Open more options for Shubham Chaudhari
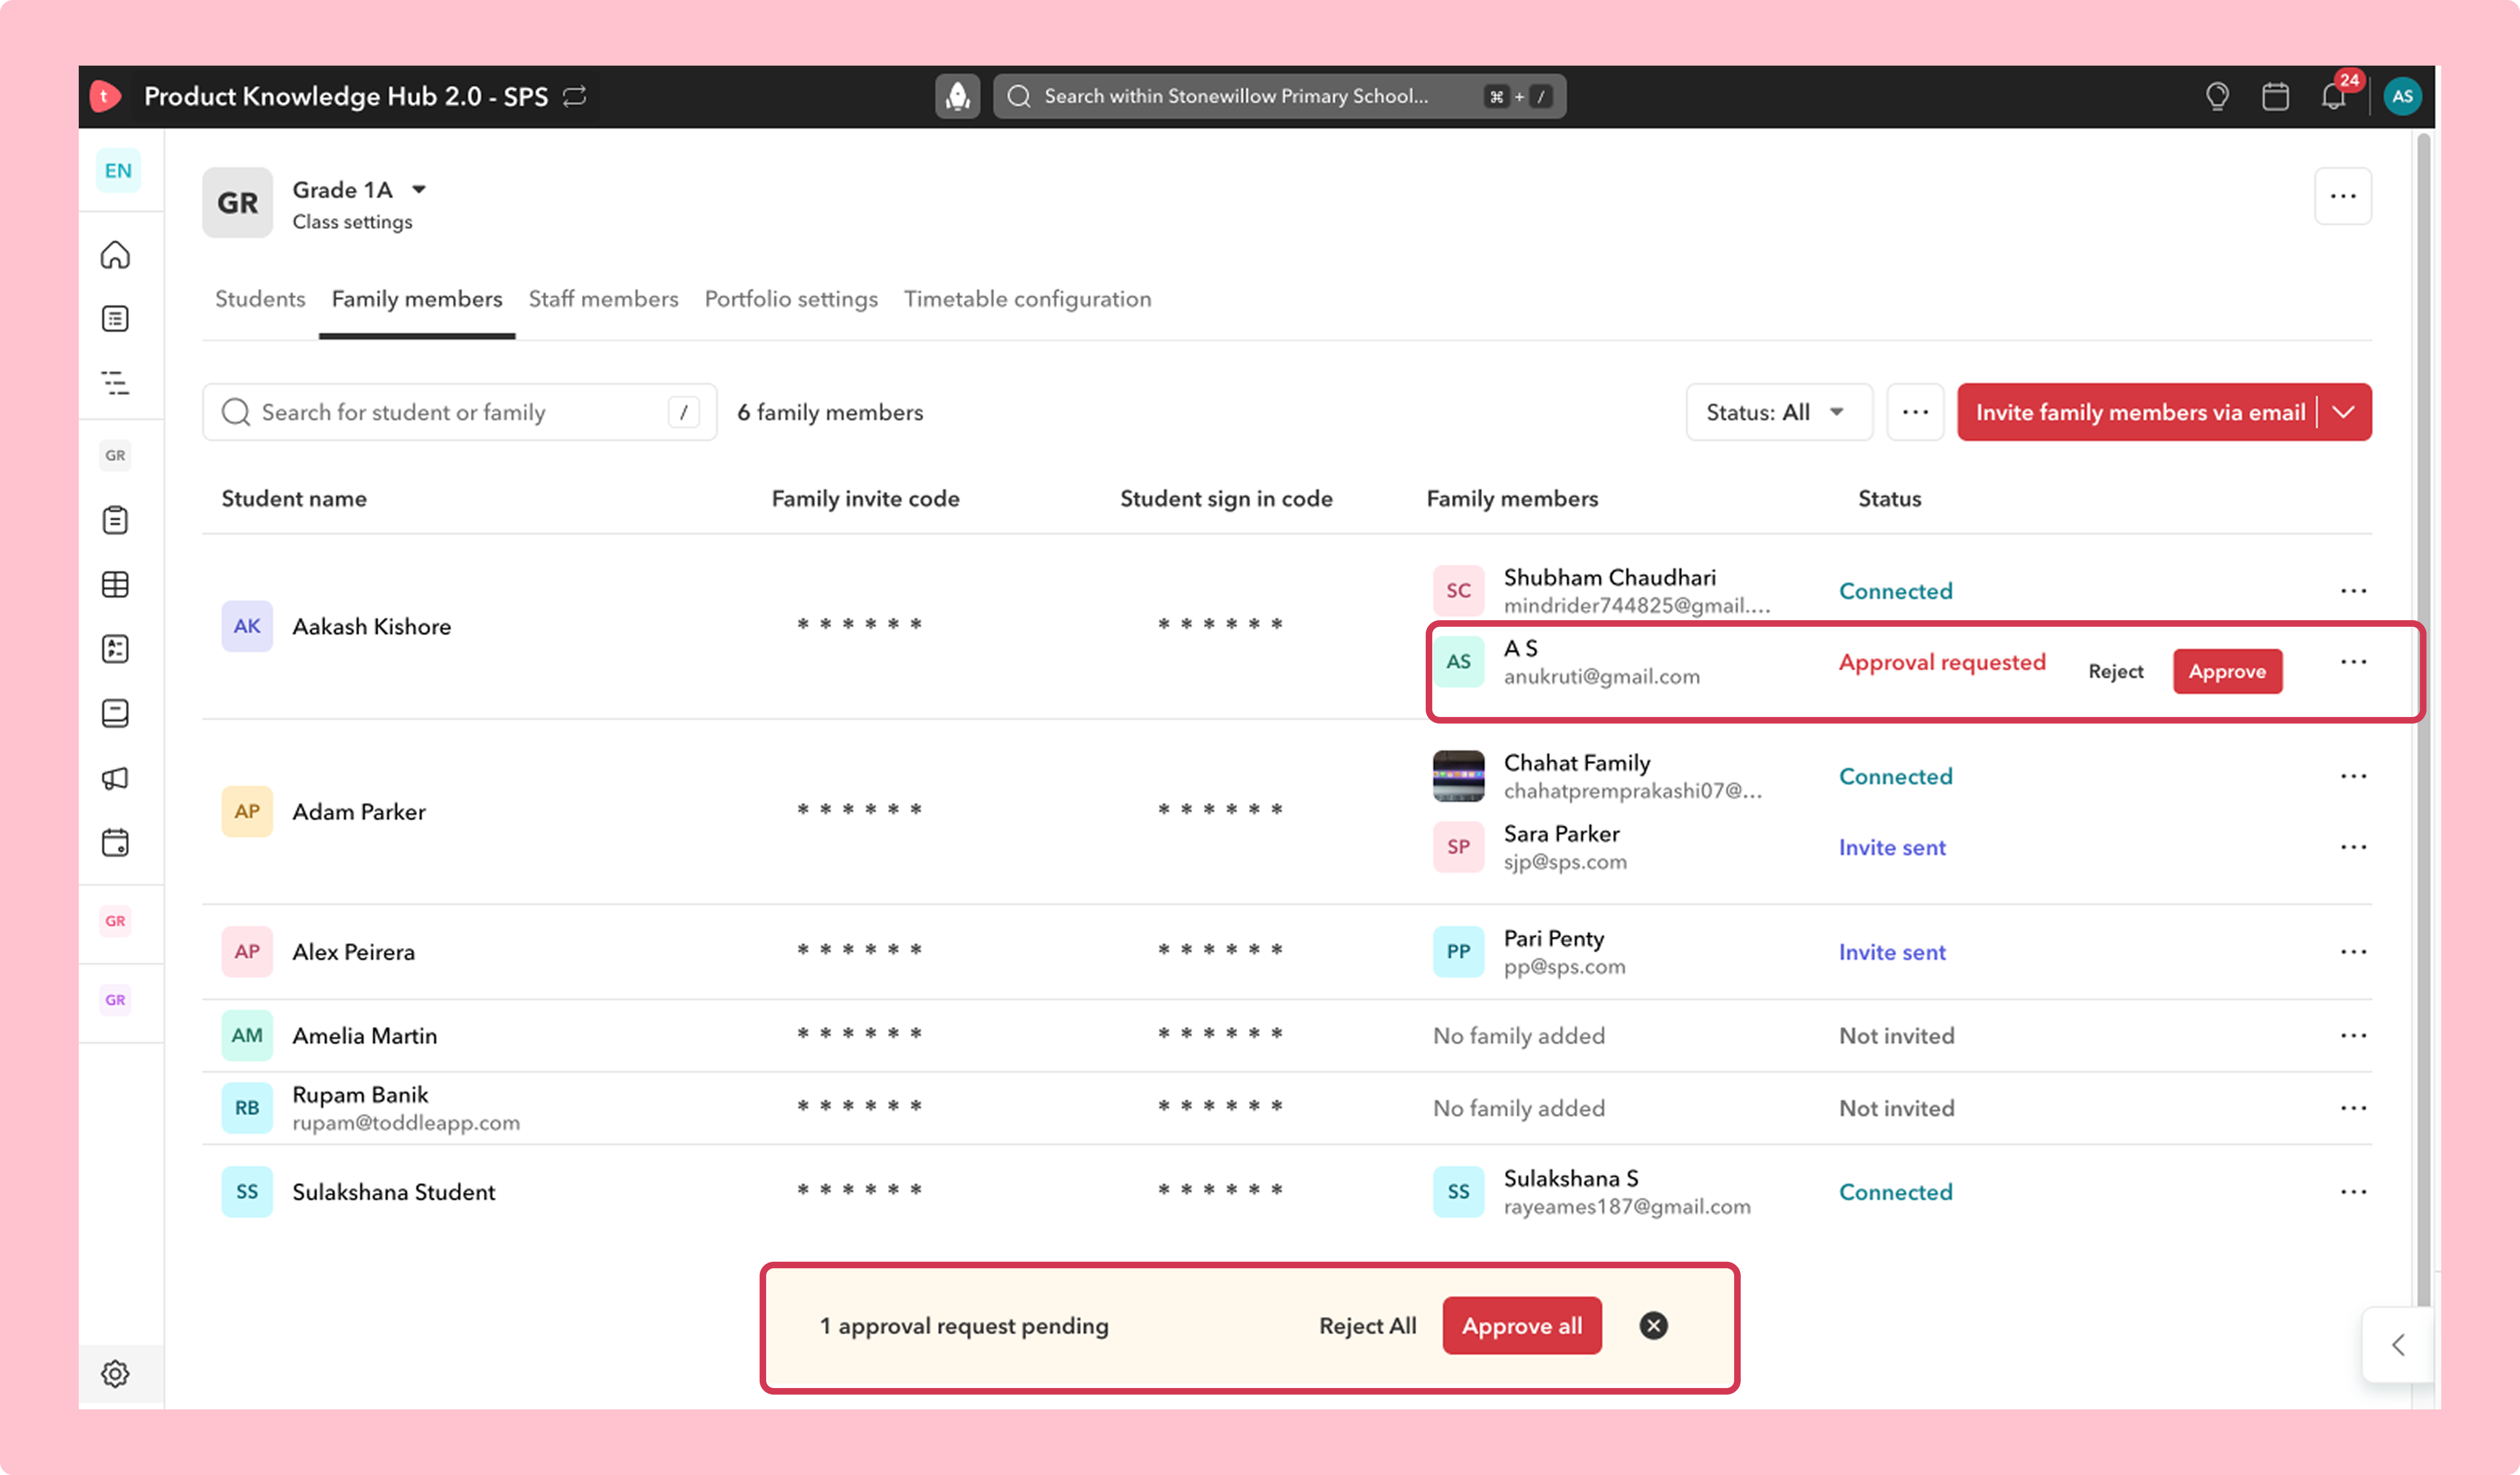The width and height of the screenshot is (2520, 1475). tap(2353, 591)
